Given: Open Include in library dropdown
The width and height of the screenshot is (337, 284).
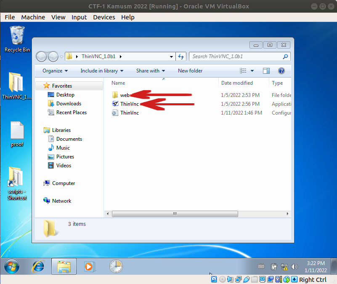Looking at the screenshot, I should pos(102,71).
